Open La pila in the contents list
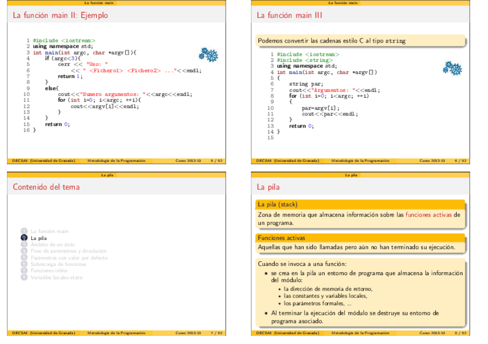488x344 pixels. (39, 238)
